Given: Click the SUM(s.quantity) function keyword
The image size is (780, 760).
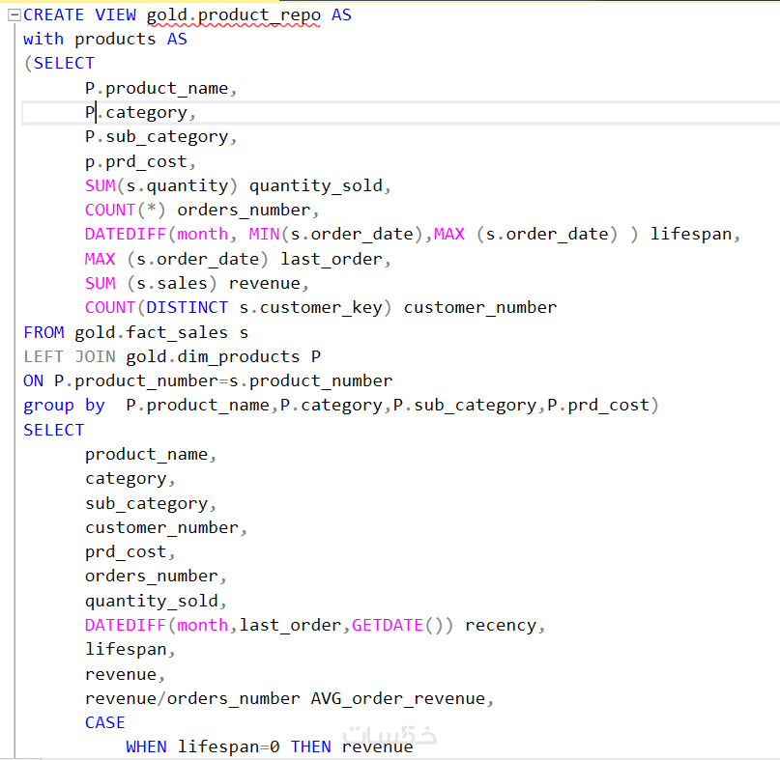Looking at the screenshot, I should pyautogui.click(x=101, y=186).
